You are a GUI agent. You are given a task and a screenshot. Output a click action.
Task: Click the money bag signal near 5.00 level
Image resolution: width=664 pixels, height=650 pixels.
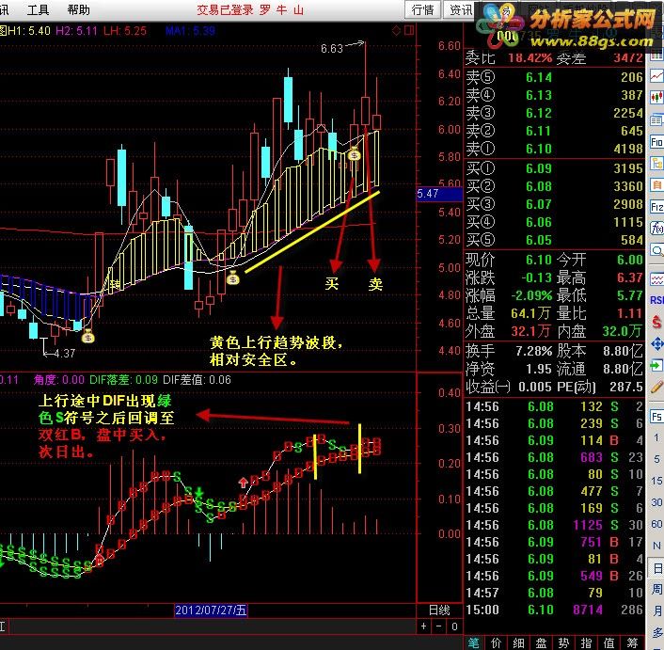click(x=233, y=278)
